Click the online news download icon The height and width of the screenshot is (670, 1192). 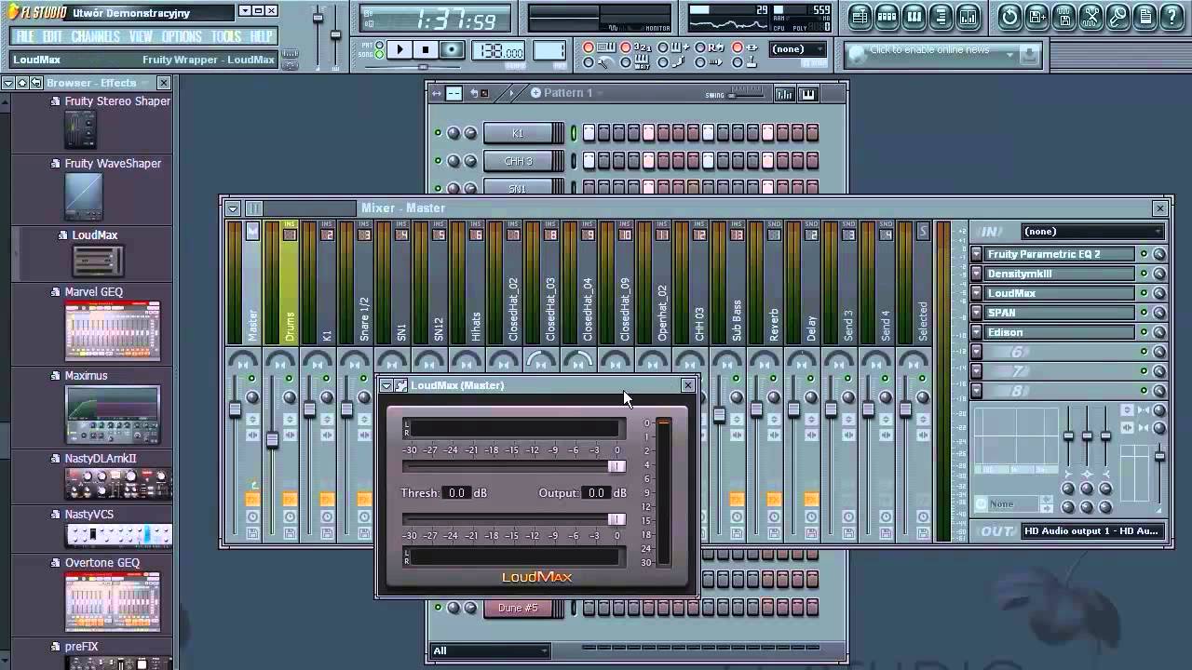pyautogui.click(x=1028, y=55)
